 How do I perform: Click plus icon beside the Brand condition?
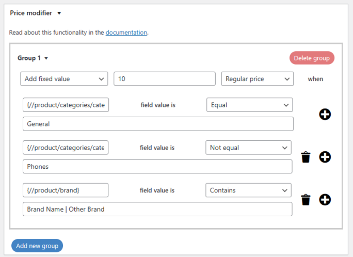325,200
